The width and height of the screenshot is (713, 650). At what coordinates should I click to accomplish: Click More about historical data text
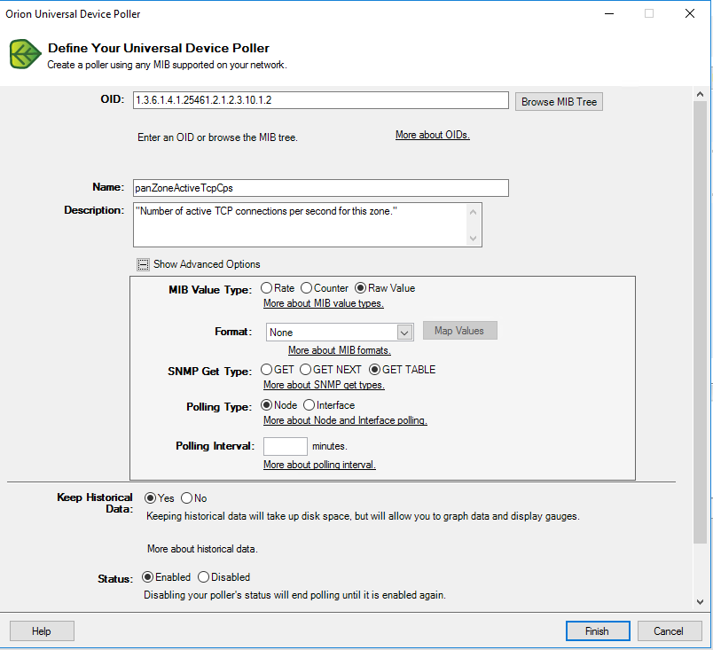pos(202,549)
